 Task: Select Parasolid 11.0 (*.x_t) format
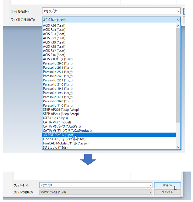(x=109, y=106)
